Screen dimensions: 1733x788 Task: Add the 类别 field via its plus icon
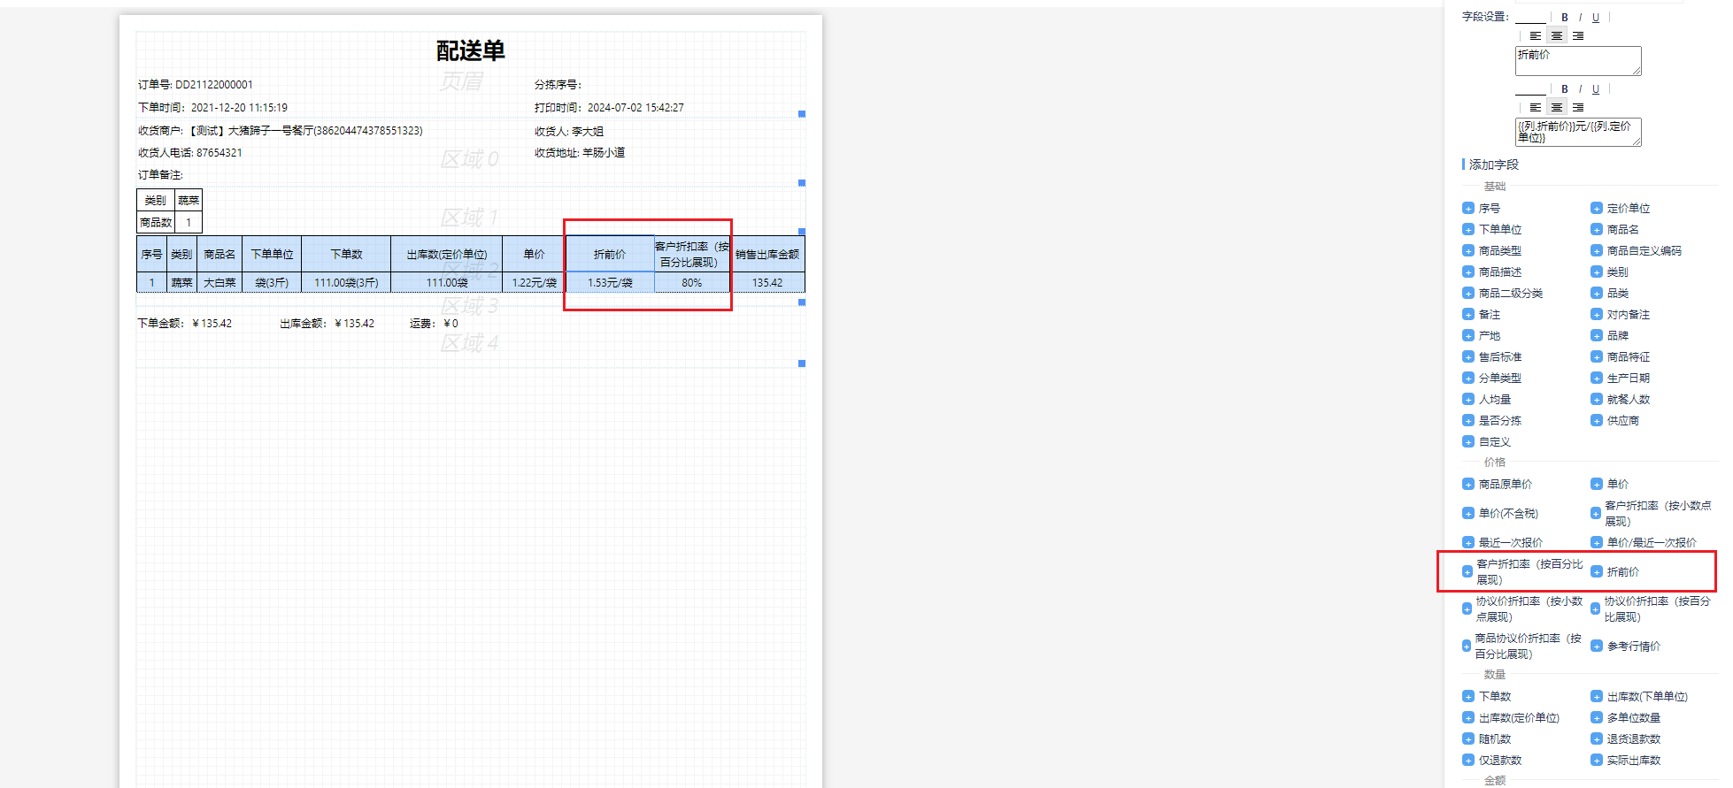click(1597, 272)
